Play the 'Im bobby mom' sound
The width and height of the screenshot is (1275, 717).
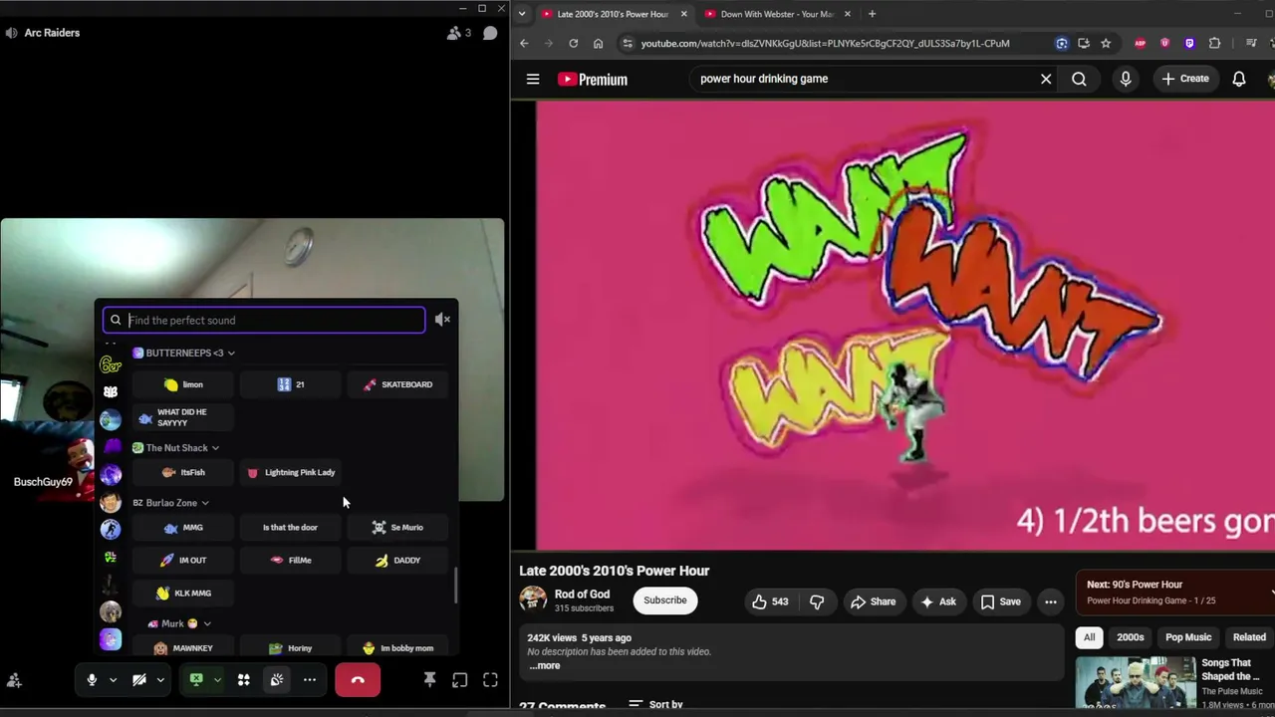click(398, 647)
